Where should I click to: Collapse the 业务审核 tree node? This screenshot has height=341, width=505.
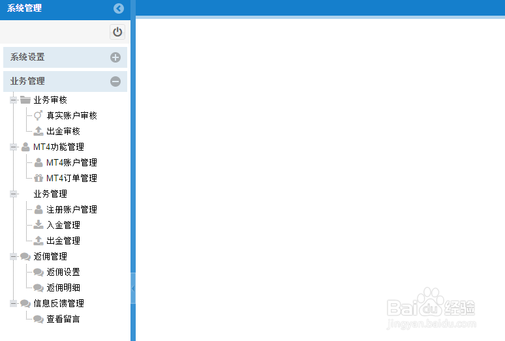click(14, 100)
